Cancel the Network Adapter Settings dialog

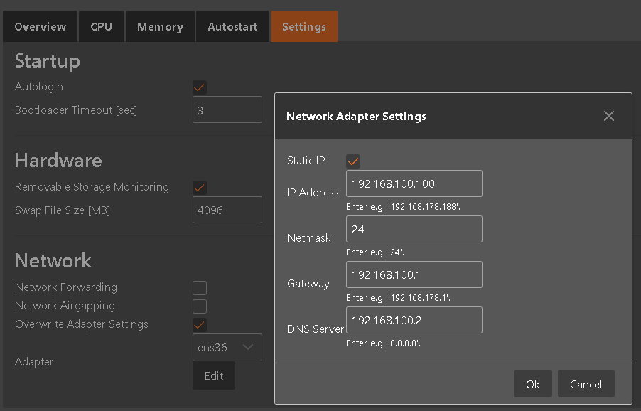[x=586, y=383]
